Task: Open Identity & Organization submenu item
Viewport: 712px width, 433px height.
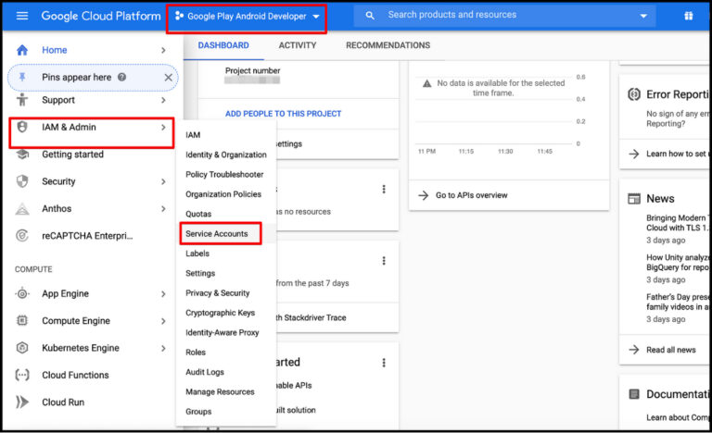Action: pyautogui.click(x=225, y=155)
